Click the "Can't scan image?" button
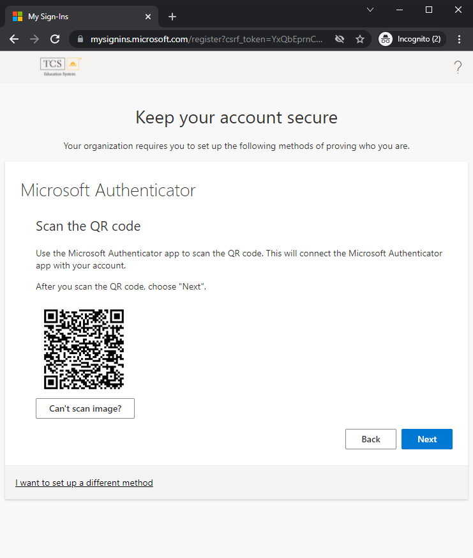The height and width of the screenshot is (558, 473). click(86, 408)
